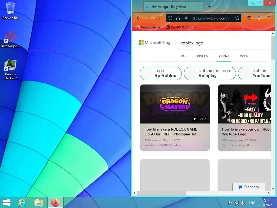Click the YouTube › CandyIsHere source text

pyautogui.click(x=238, y=145)
